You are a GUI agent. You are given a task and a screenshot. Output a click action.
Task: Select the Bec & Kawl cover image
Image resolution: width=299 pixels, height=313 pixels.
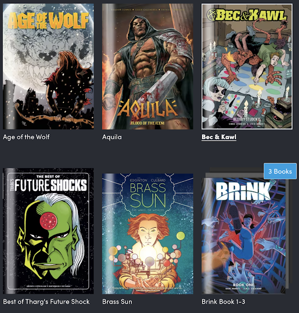(x=247, y=66)
